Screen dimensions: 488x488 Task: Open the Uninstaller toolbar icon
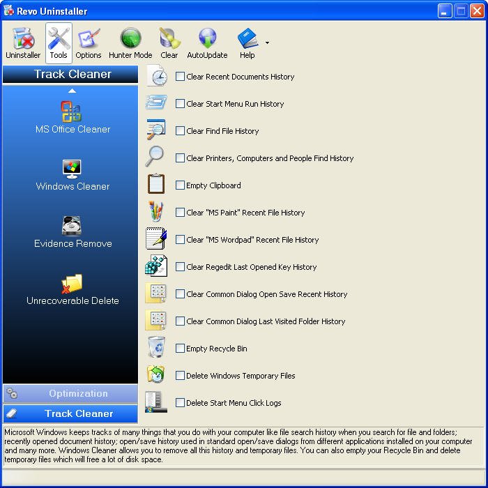pyautogui.click(x=23, y=43)
